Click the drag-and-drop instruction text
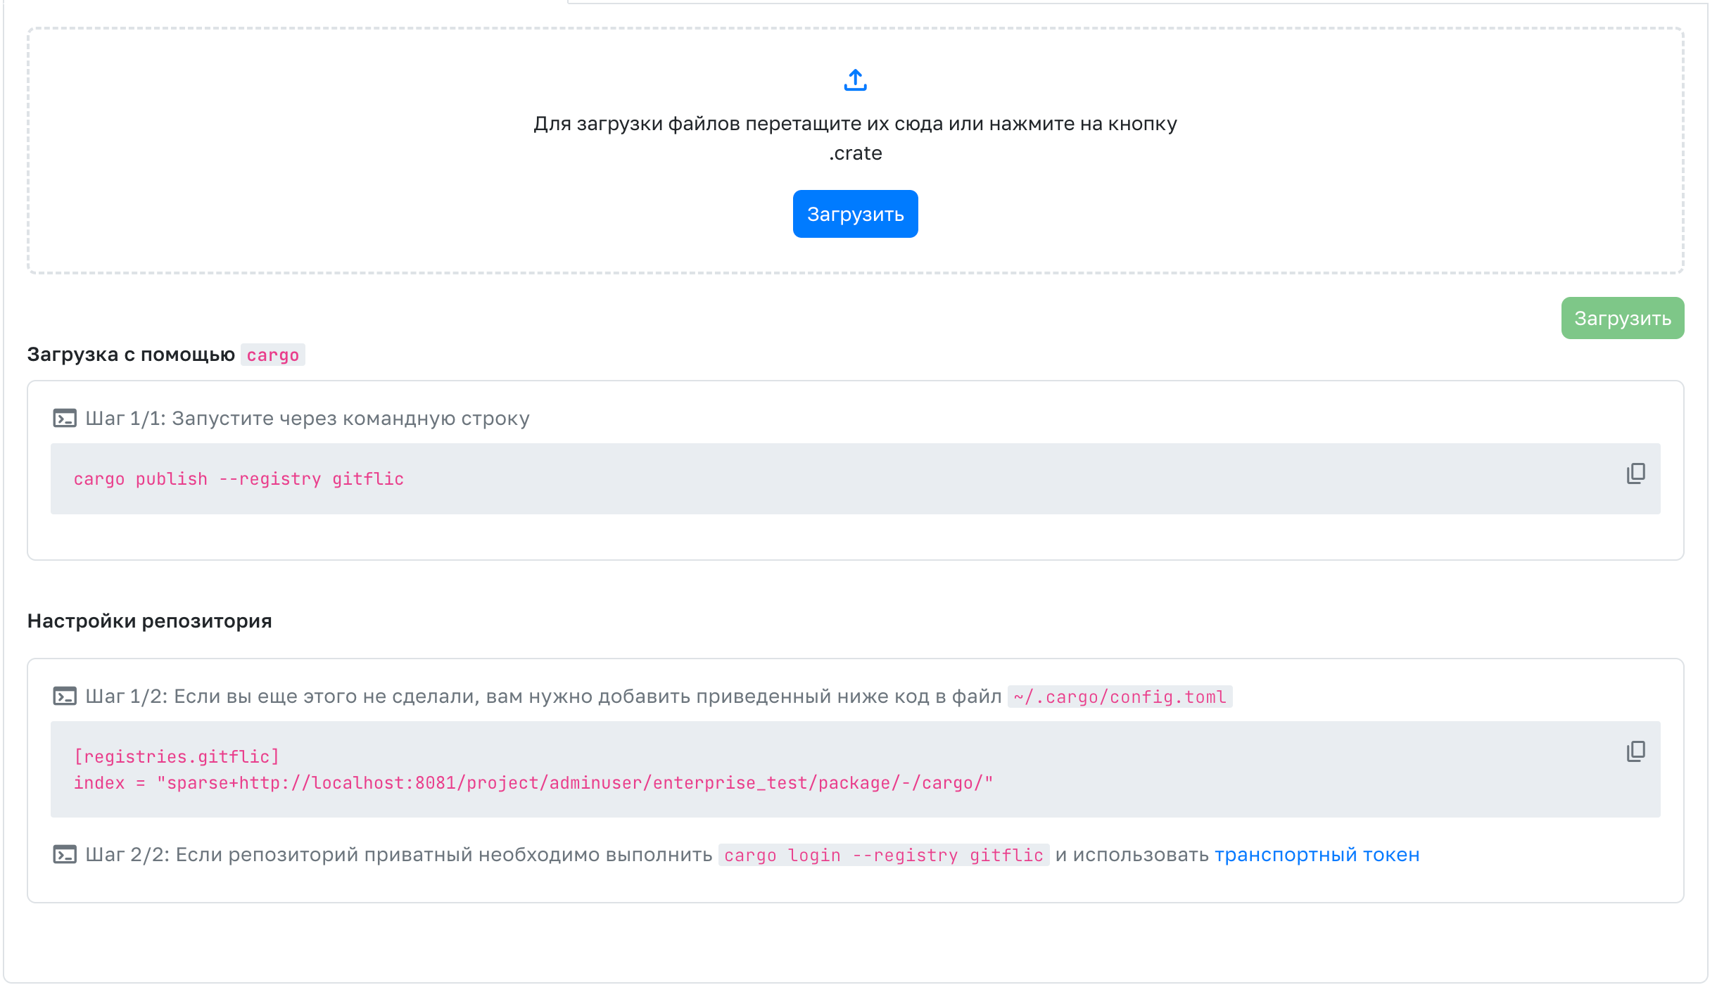1717x985 pixels. click(x=855, y=124)
